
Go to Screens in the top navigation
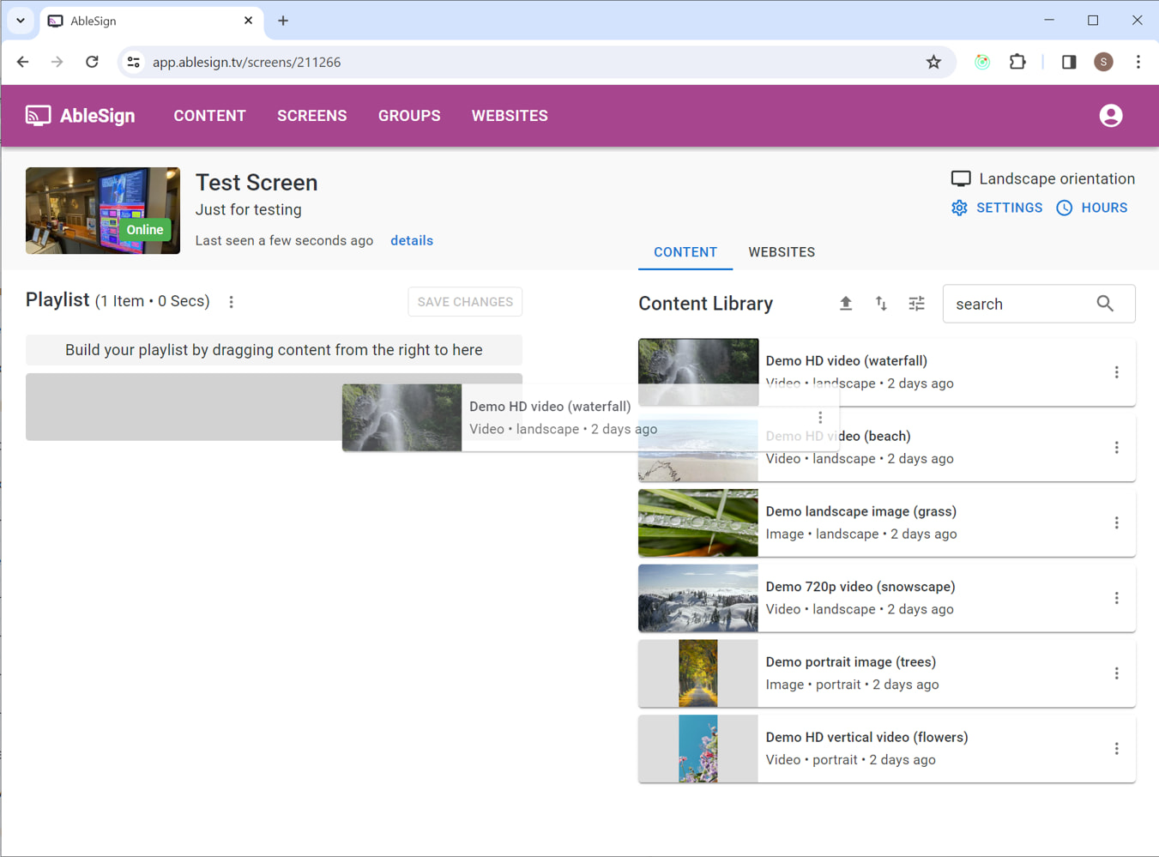311,116
